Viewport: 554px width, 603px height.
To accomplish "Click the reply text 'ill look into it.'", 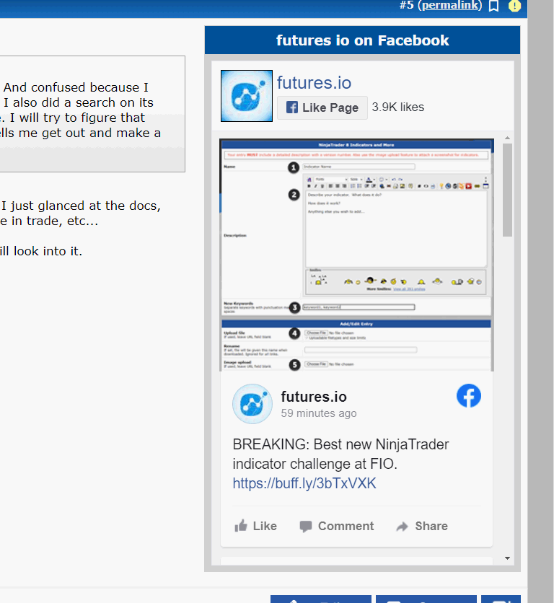I will (41, 251).
